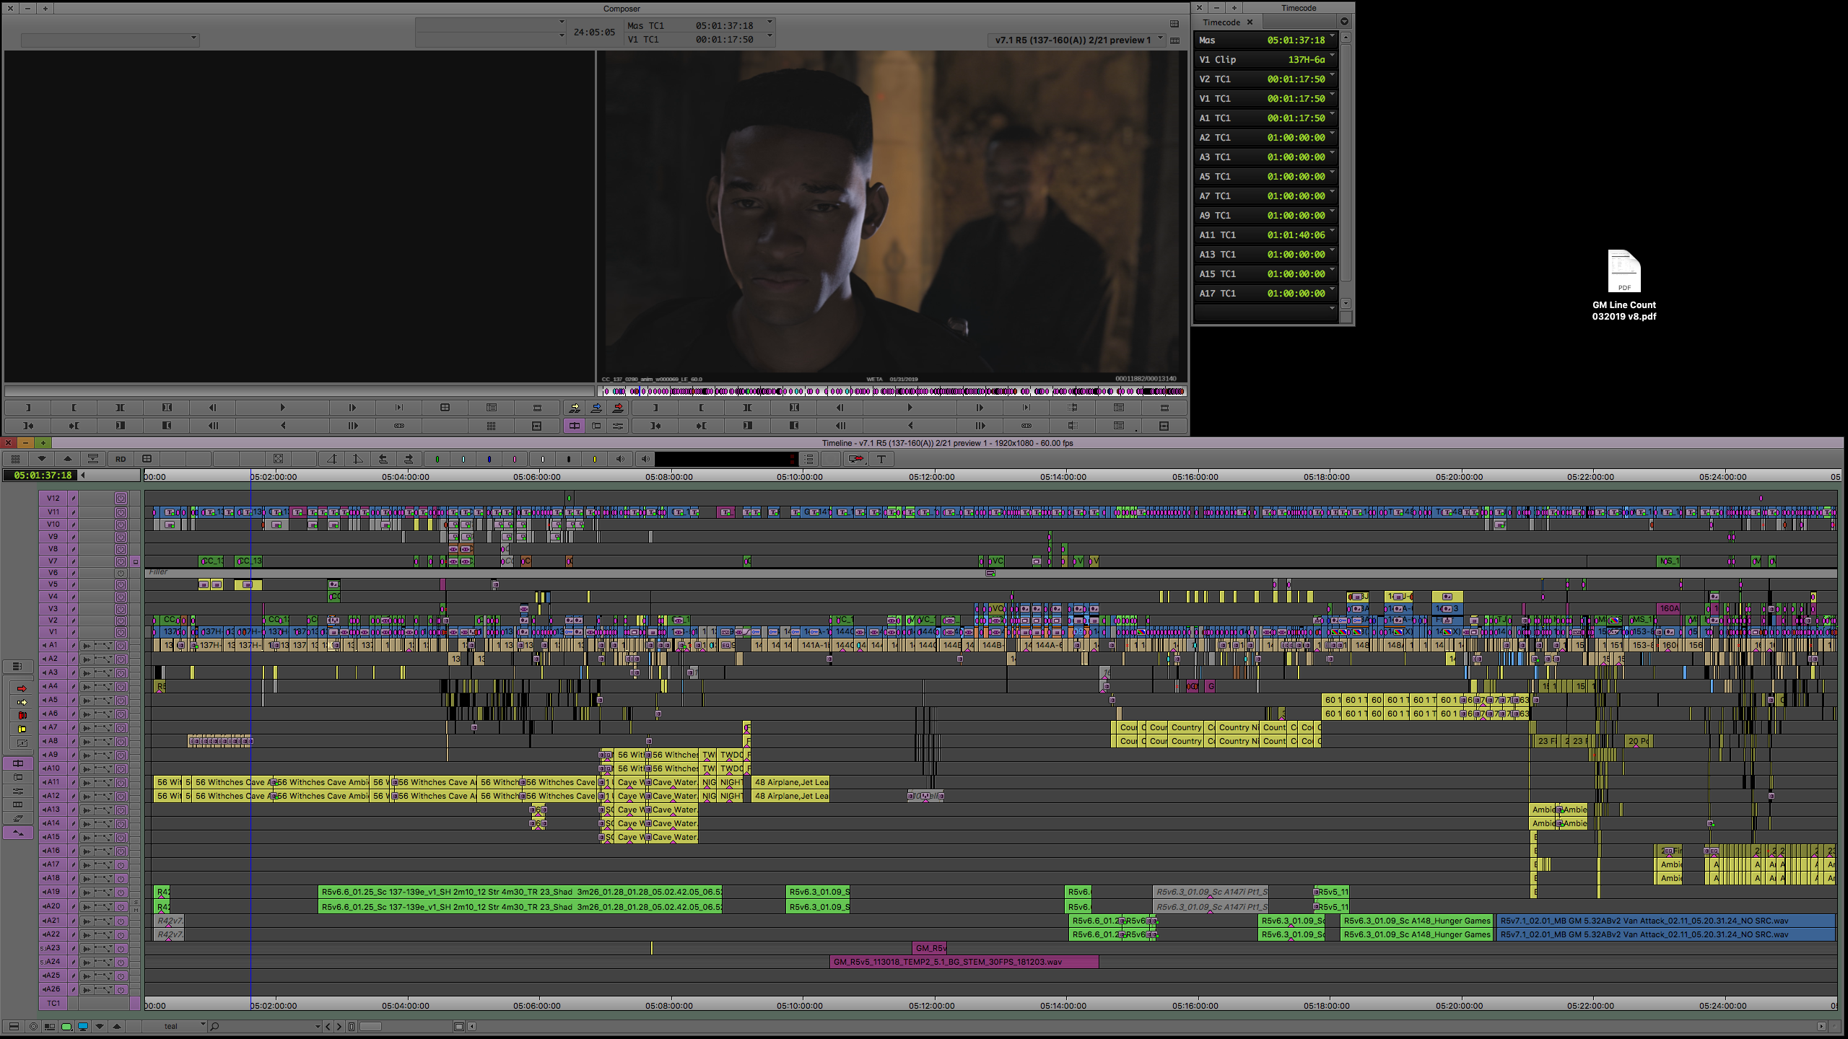The height and width of the screenshot is (1039, 1848).
Task: Click the green display toggle icon in timeline bottom bar
Action: 66,1027
